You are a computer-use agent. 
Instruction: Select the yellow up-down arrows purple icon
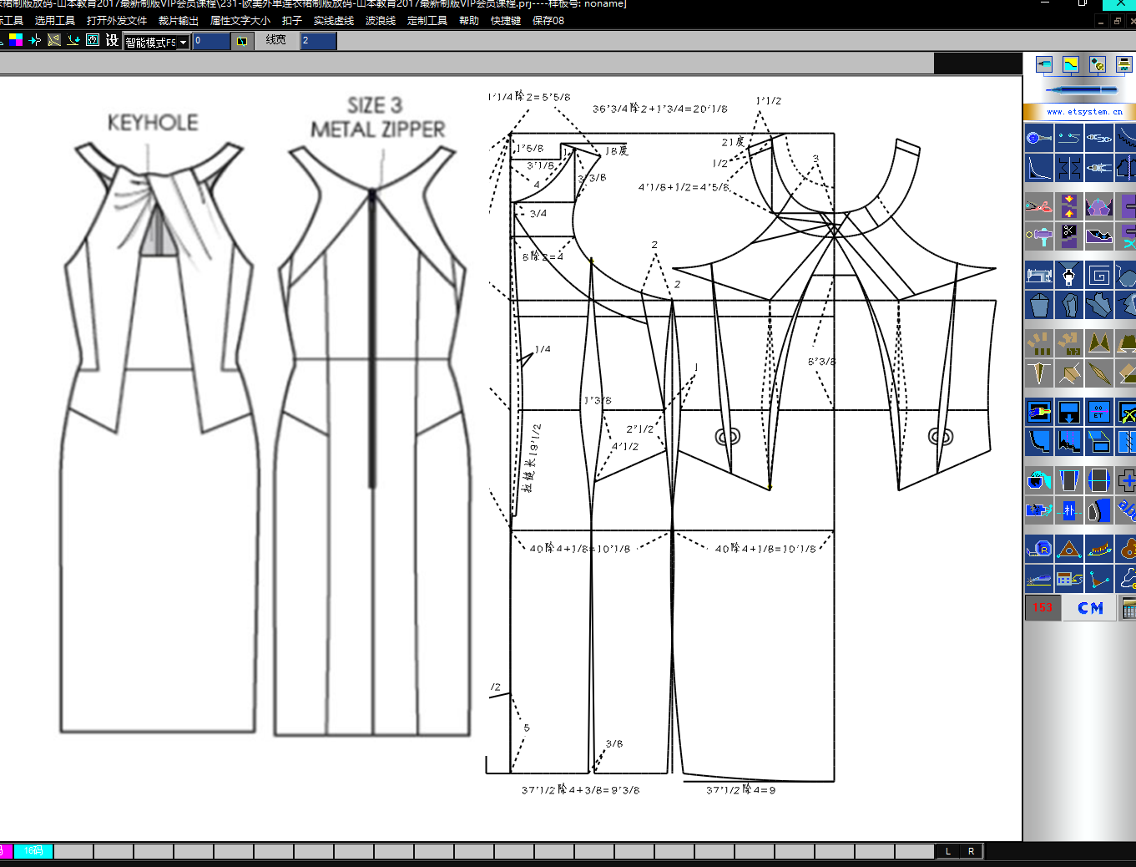(1069, 206)
